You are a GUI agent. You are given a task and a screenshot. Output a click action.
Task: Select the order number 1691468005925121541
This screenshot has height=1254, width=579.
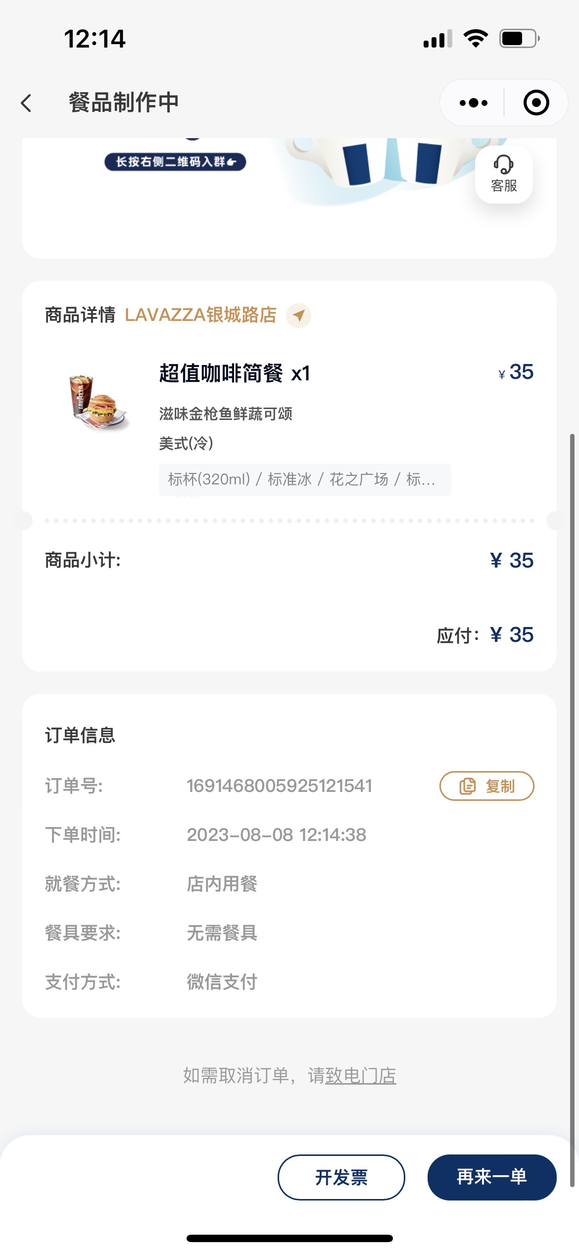pos(279,786)
